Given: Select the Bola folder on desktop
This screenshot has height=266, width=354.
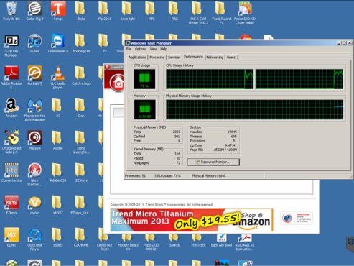Looking at the screenshot, I should coord(81,11).
